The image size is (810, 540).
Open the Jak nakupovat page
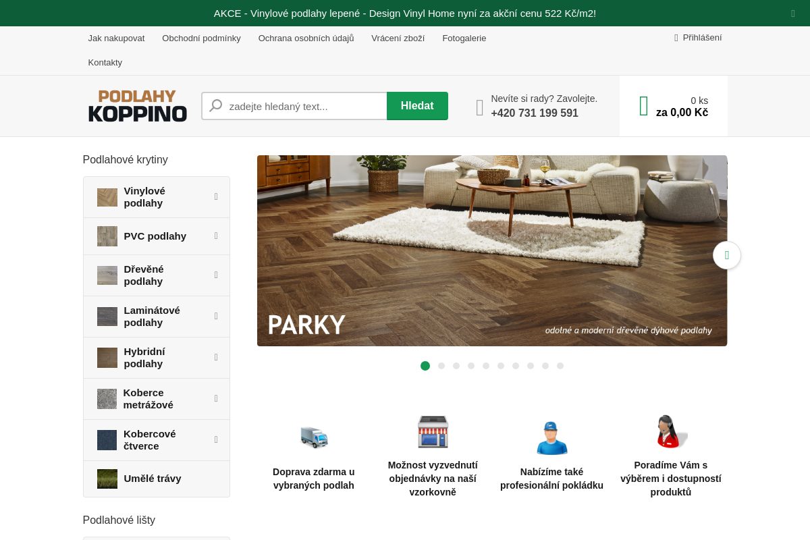(x=116, y=38)
